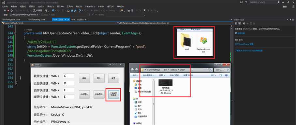Image resolution: width=296 pixels, height=125 pixels.
Task: Click first IntelliTrace view icon
Action: click(236, 23)
